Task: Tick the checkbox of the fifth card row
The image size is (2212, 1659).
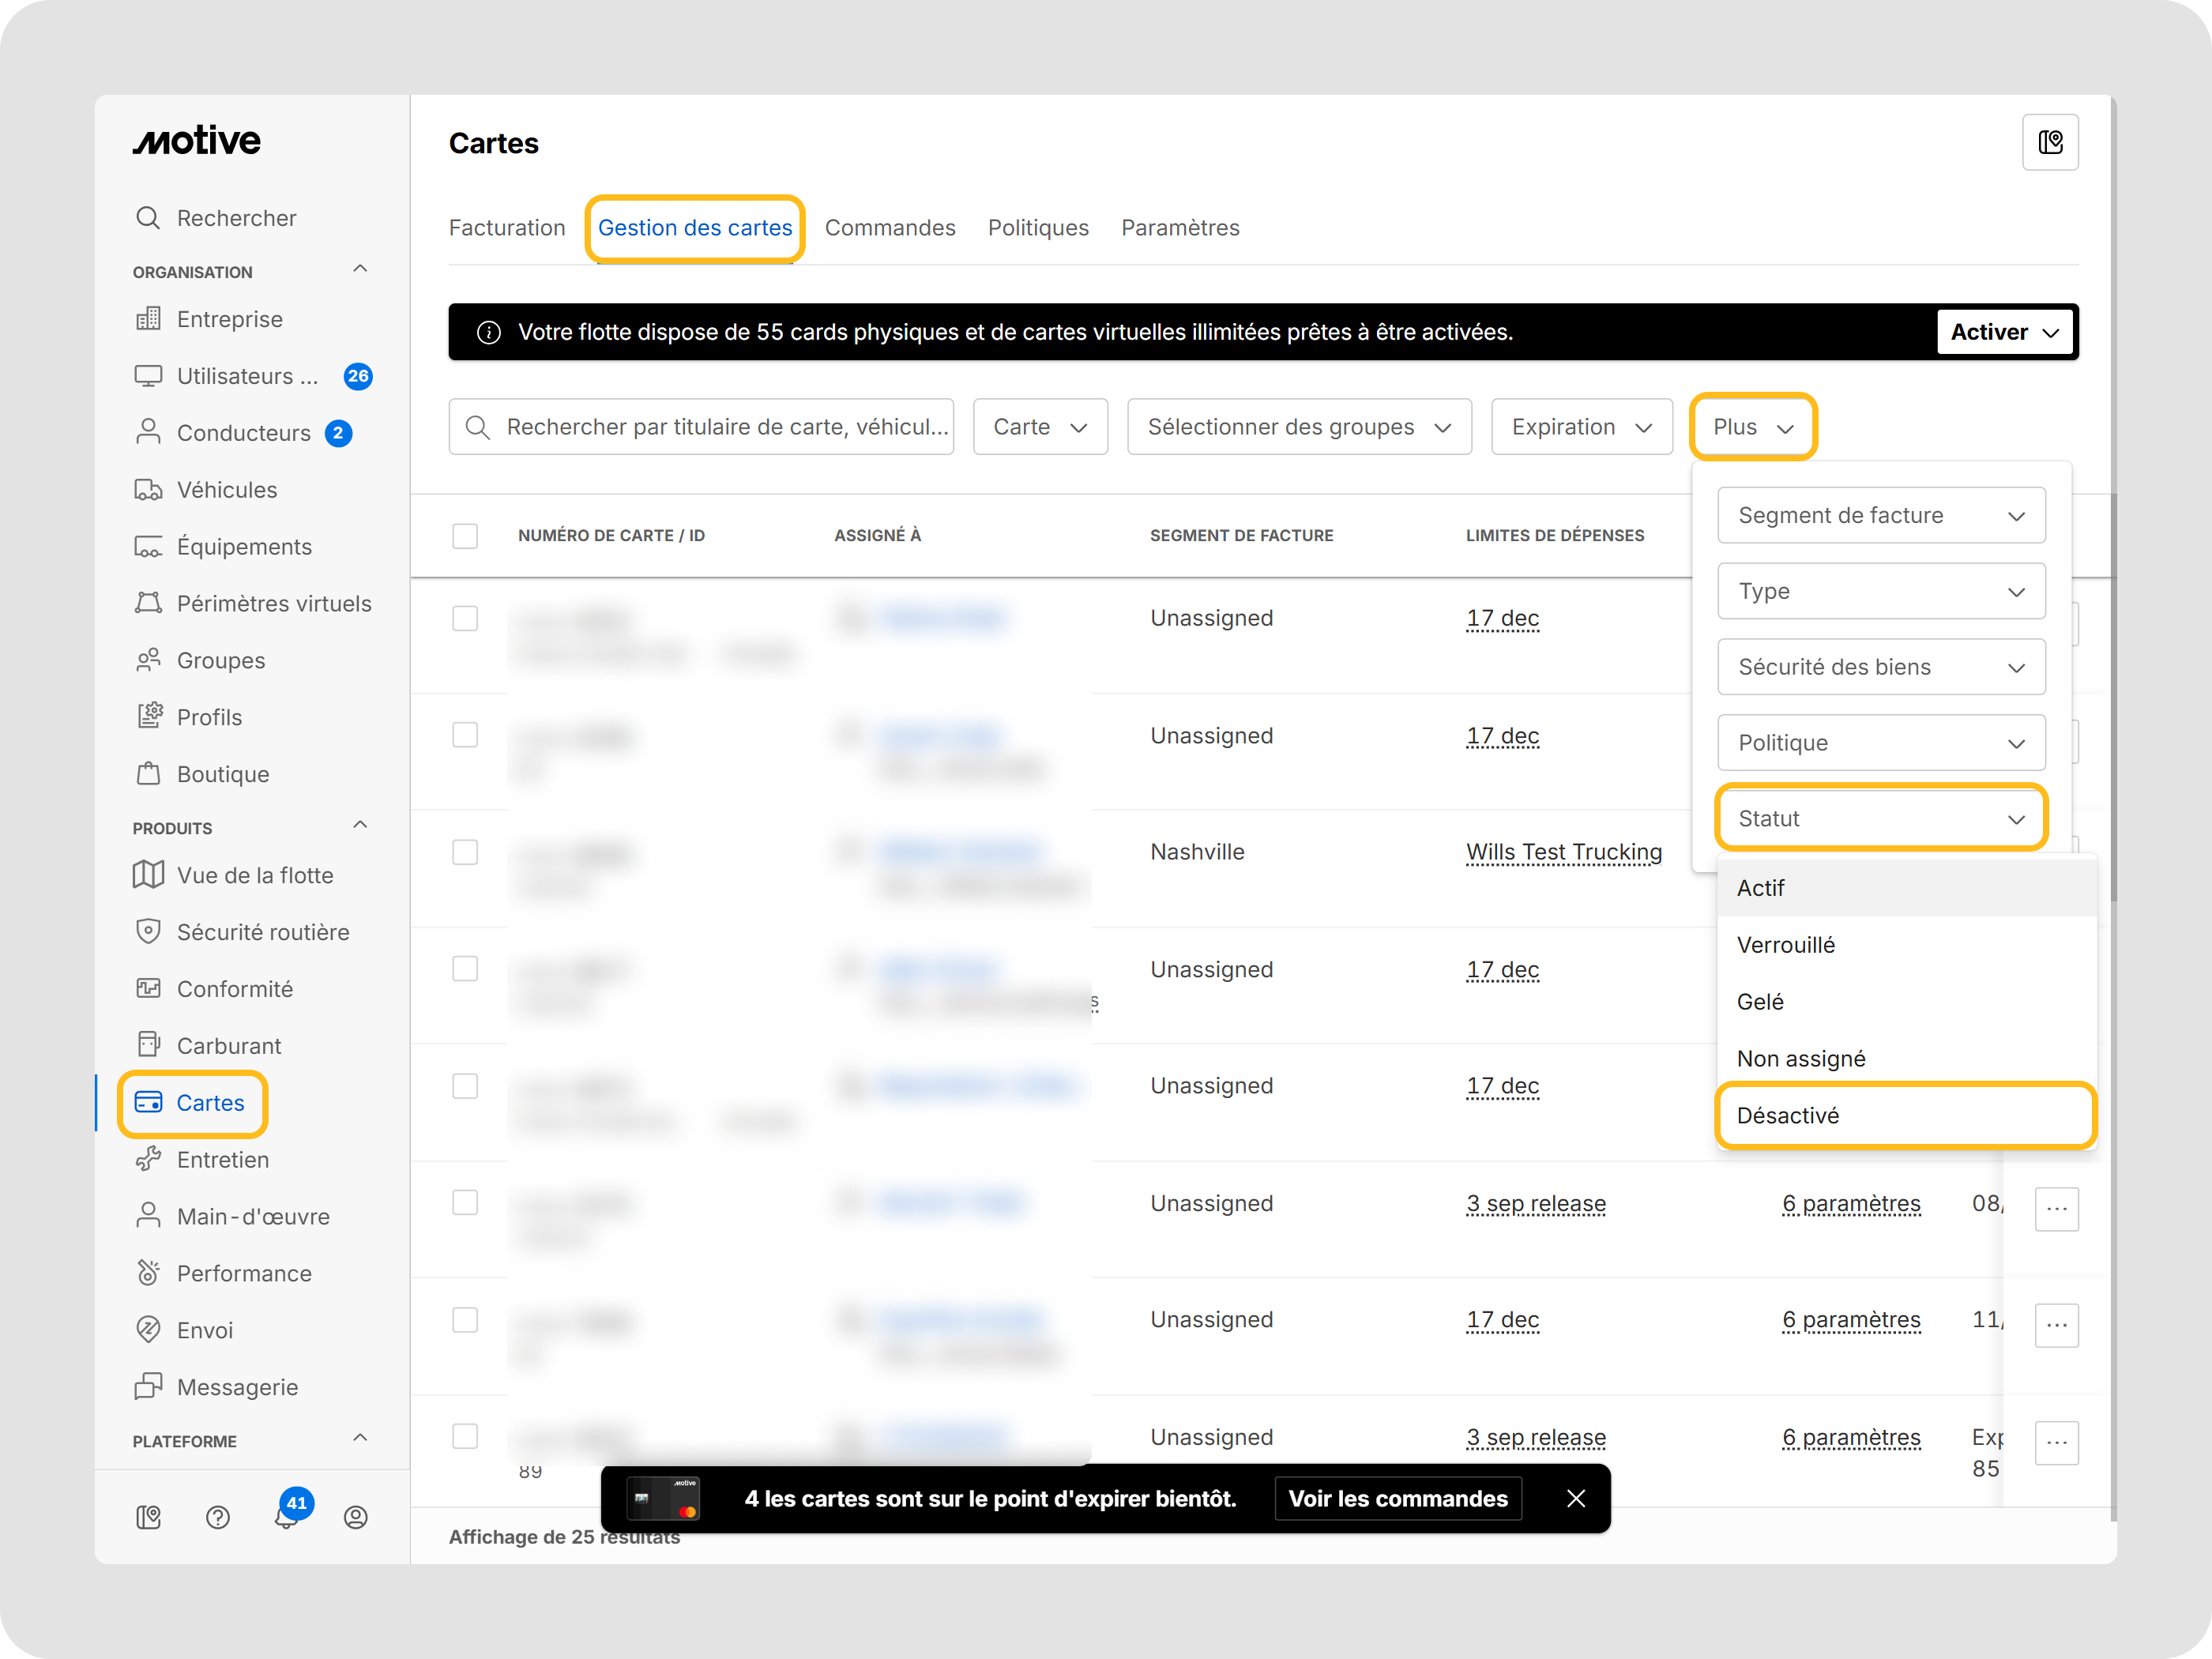Action: [465, 1086]
